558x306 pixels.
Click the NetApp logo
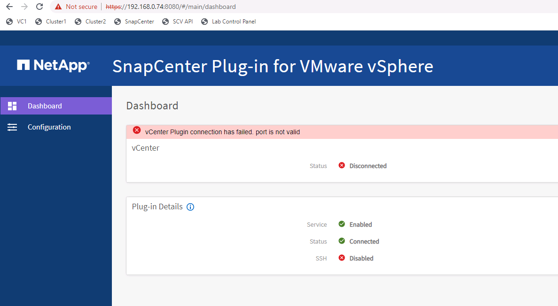click(x=53, y=65)
